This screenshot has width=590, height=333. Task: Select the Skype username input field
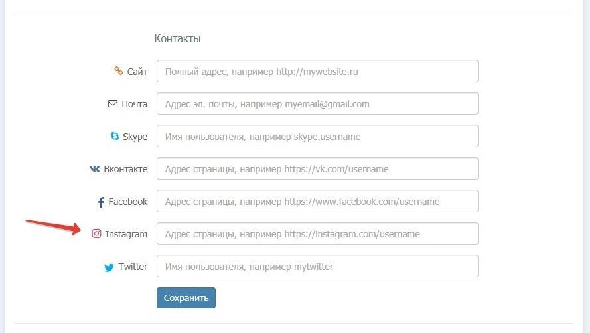[317, 137]
